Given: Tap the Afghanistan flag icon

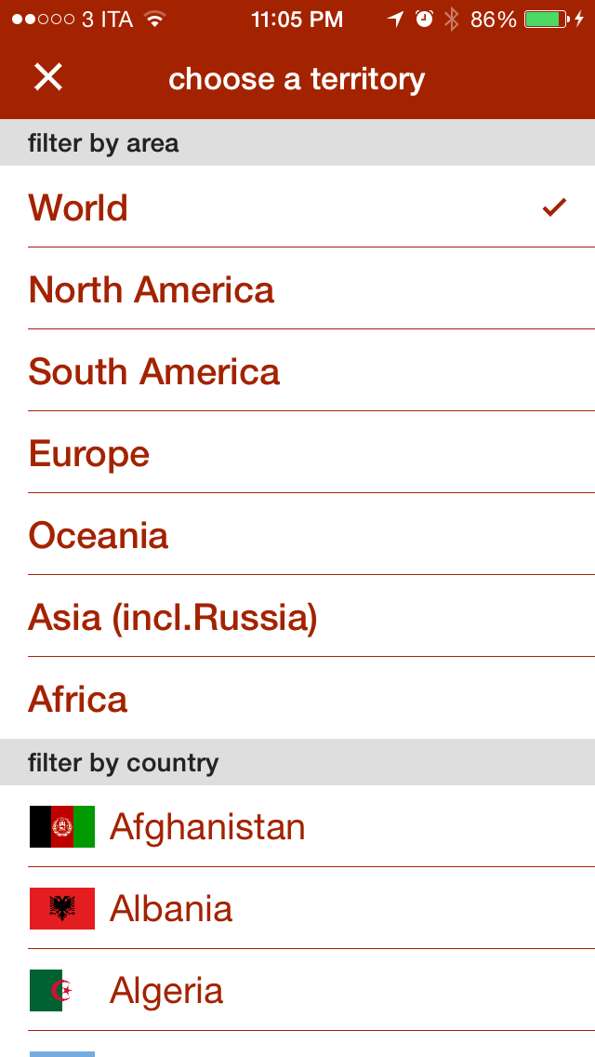Looking at the screenshot, I should (x=62, y=826).
